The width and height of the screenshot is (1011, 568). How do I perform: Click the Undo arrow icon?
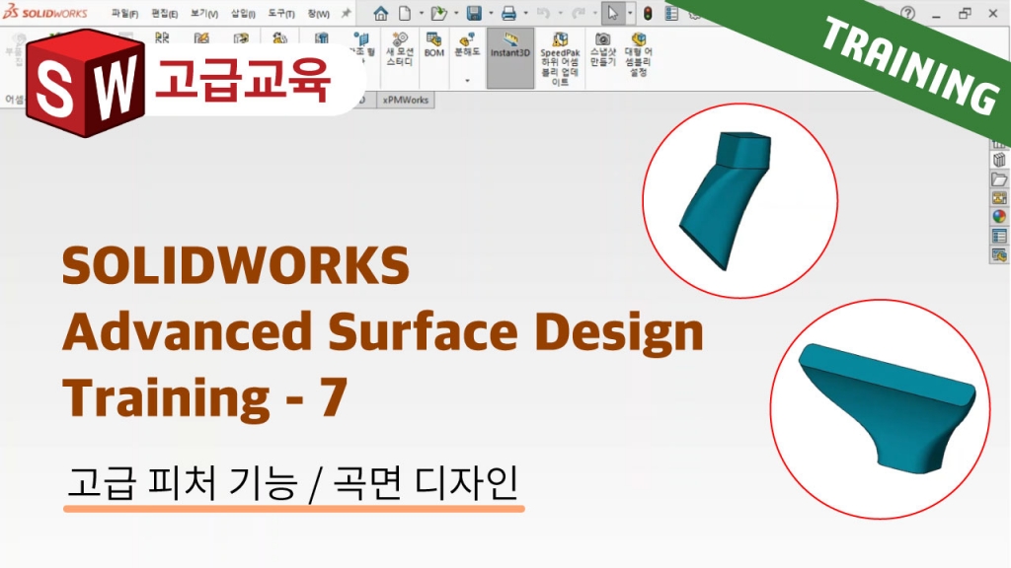544,13
